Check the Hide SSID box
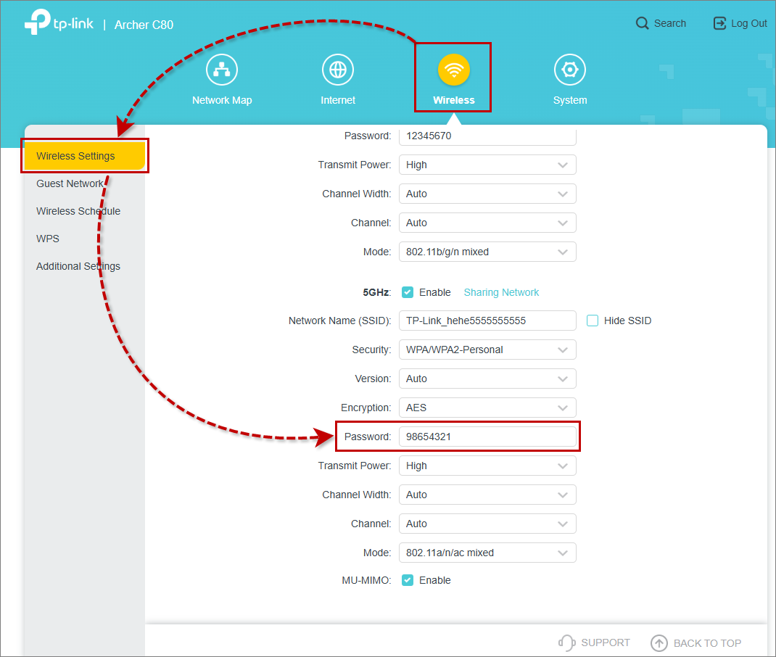 (593, 321)
